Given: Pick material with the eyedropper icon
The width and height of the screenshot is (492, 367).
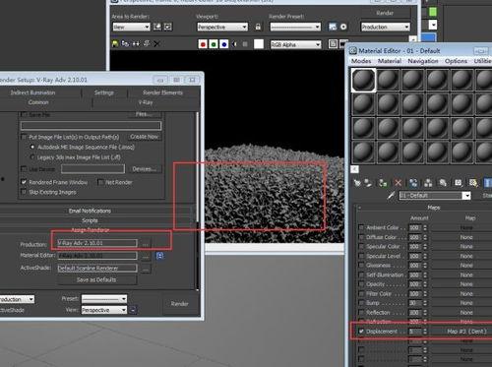Looking at the screenshot, I should [x=391, y=196].
